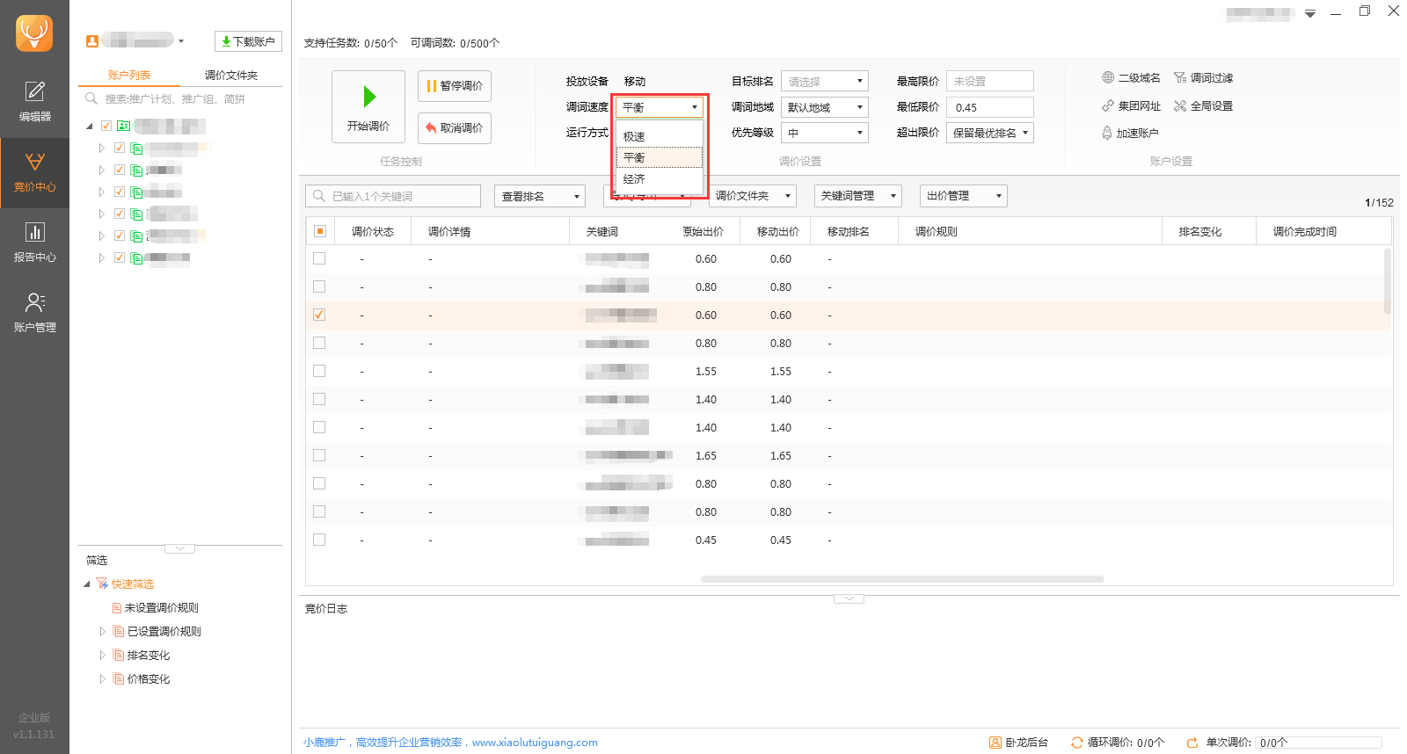Open the 竞价中心 bidding center
This screenshot has width=1407, height=754.
[x=34, y=173]
